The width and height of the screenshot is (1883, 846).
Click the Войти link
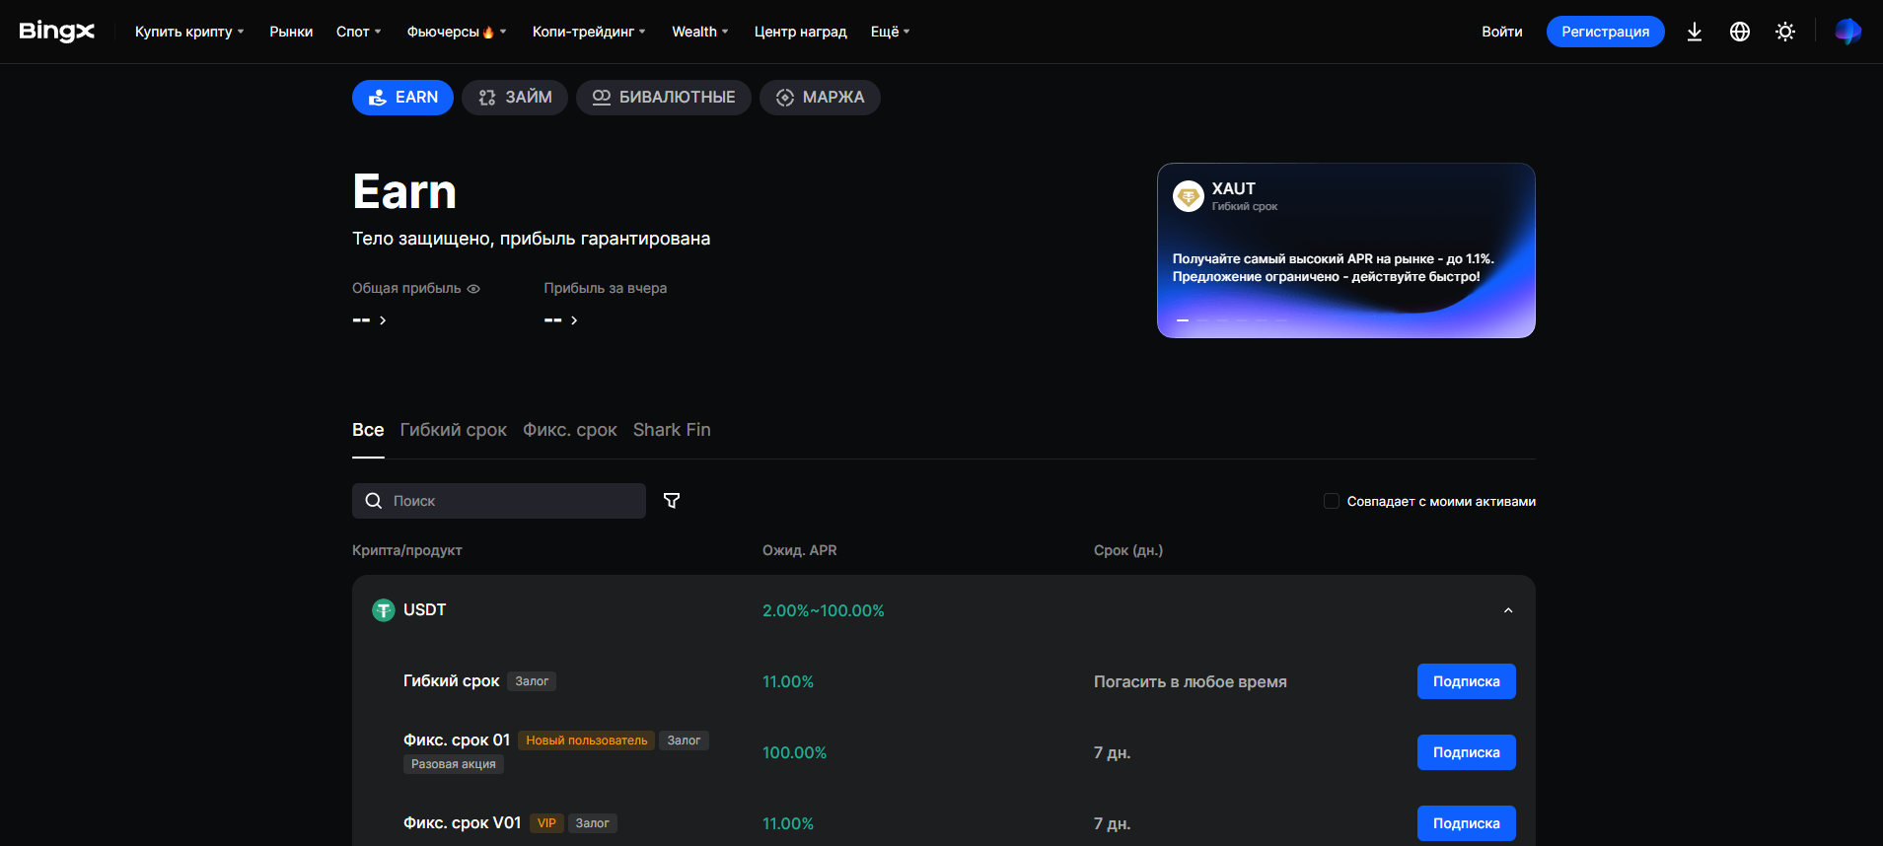[x=1502, y=32]
